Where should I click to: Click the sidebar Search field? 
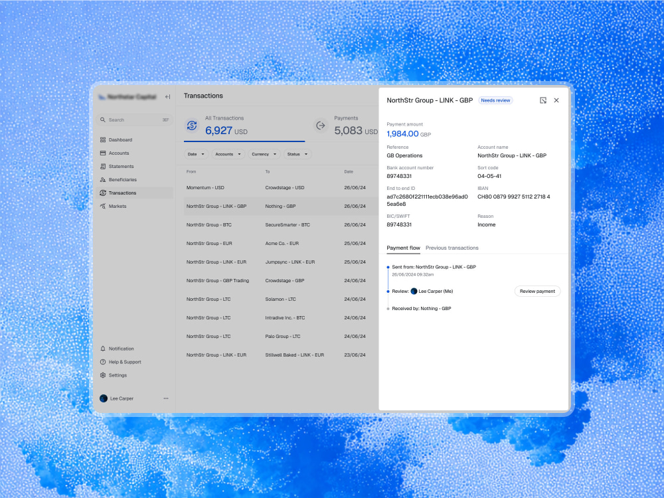(134, 120)
